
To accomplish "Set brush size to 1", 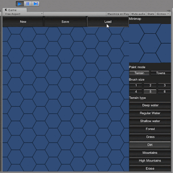I will [136, 85].
